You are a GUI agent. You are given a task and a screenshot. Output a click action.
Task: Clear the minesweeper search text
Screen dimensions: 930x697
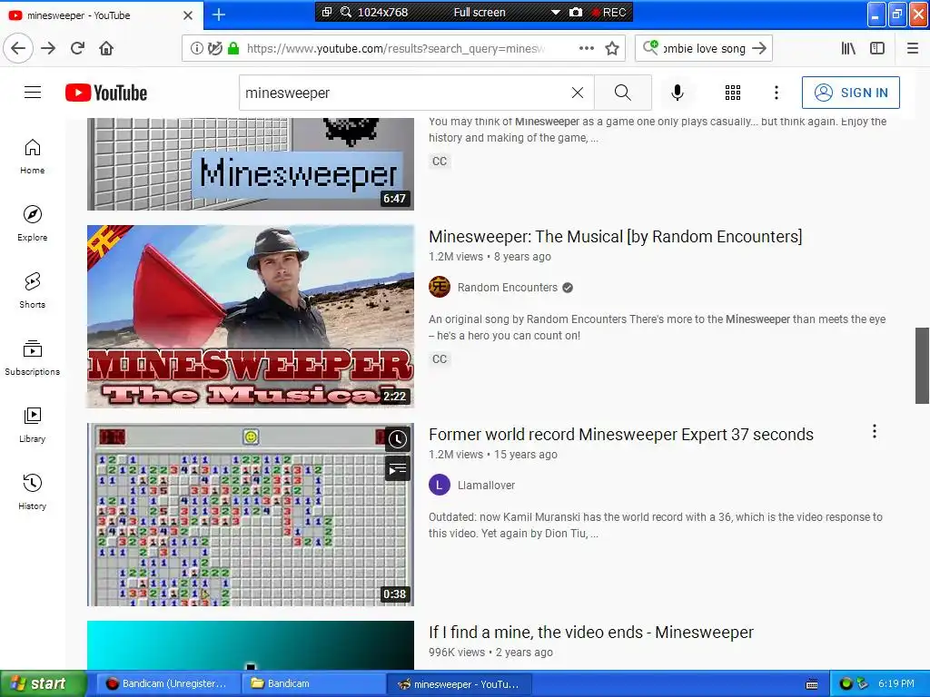click(577, 93)
